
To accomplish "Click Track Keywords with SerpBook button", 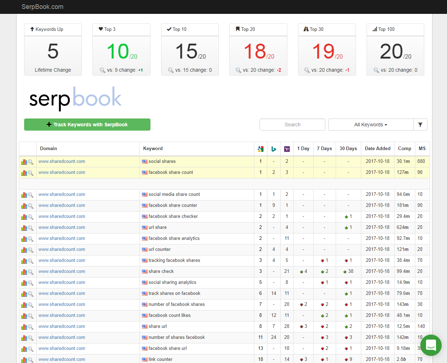I will tap(87, 125).
